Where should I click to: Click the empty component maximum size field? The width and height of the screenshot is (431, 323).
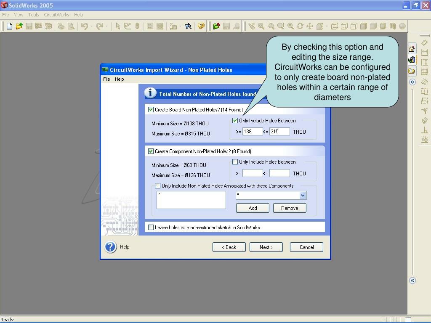point(279,173)
